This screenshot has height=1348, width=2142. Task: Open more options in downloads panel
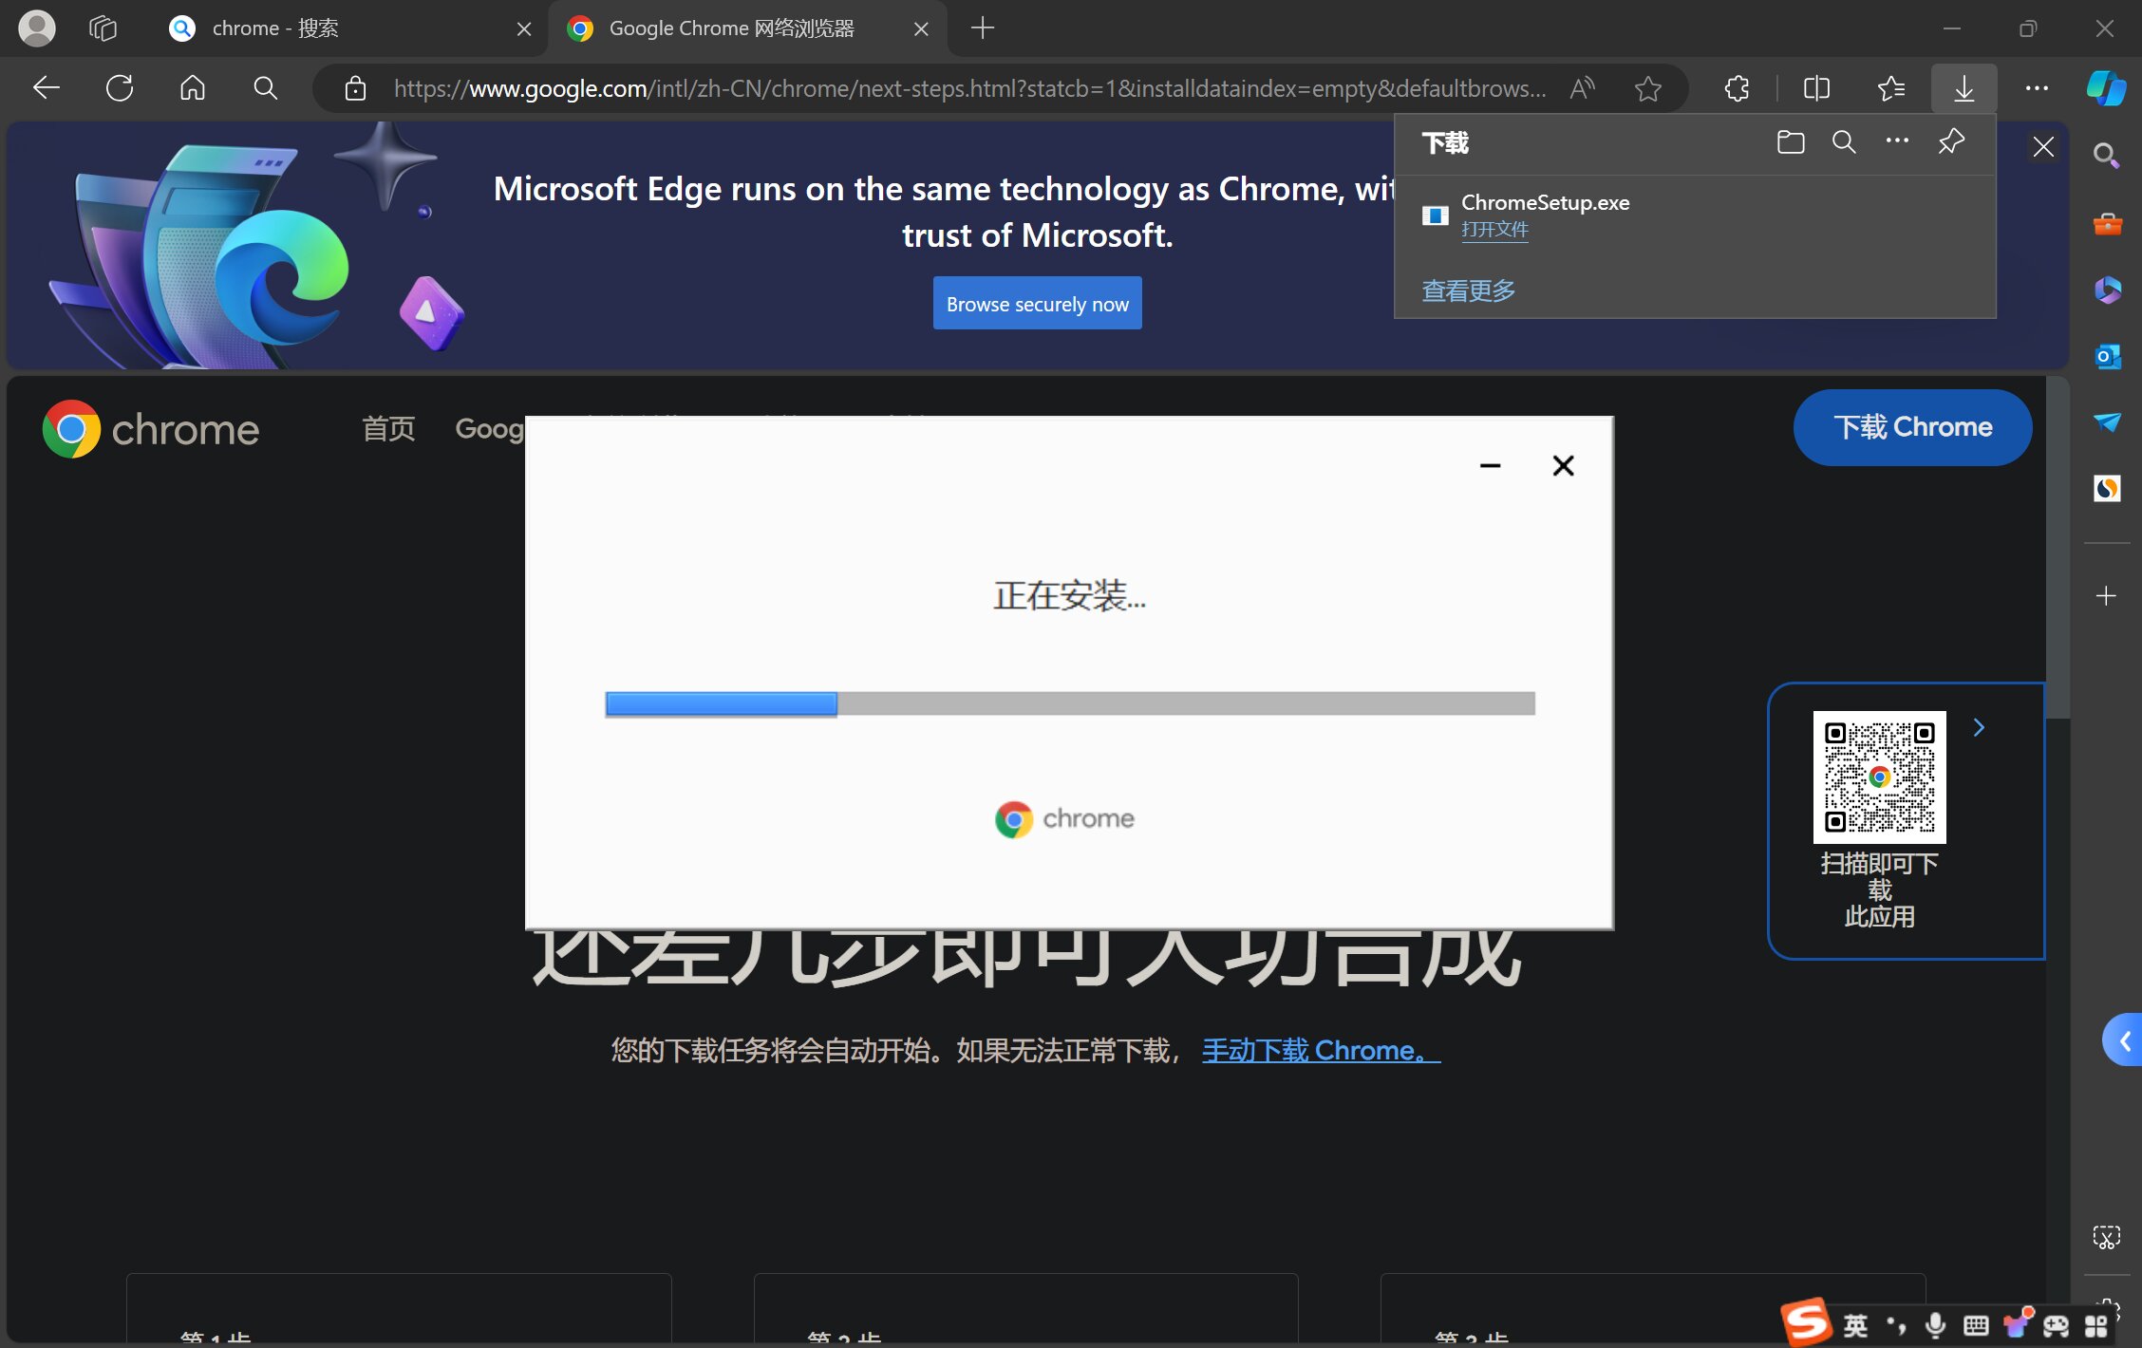coord(1897,142)
